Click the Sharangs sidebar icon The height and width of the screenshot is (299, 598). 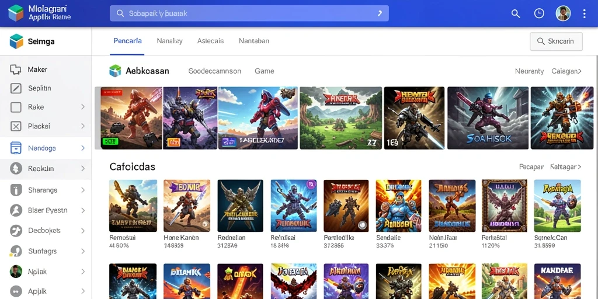click(x=16, y=190)
